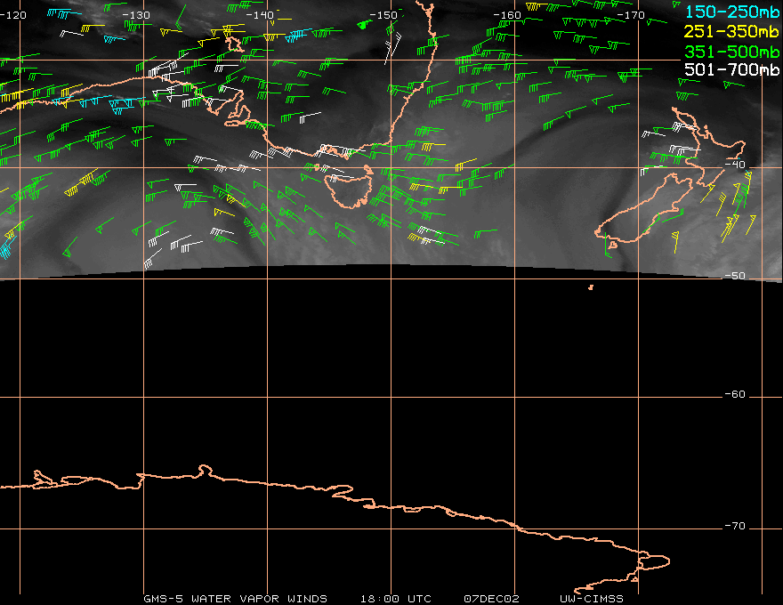Click the -60 latitude label
Image resolution: width=783 pixels, height=605 pixels.
735,394
